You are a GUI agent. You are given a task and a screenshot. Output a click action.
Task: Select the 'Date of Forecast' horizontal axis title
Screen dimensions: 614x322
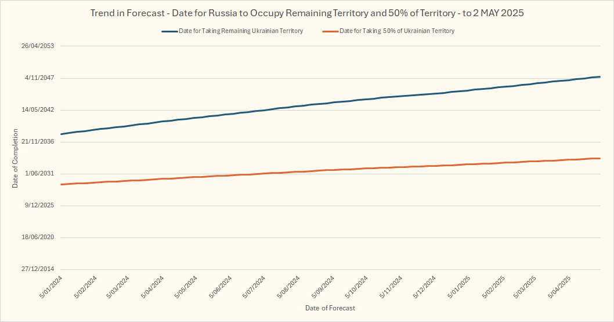330,308
